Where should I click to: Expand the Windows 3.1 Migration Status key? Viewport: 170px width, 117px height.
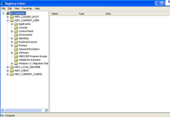[12, 63]
